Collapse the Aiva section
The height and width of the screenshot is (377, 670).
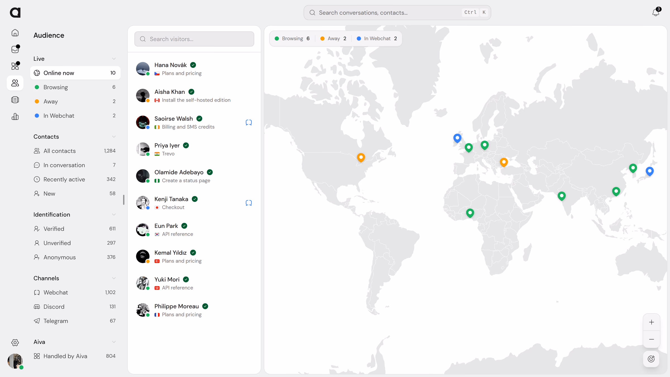114,342
